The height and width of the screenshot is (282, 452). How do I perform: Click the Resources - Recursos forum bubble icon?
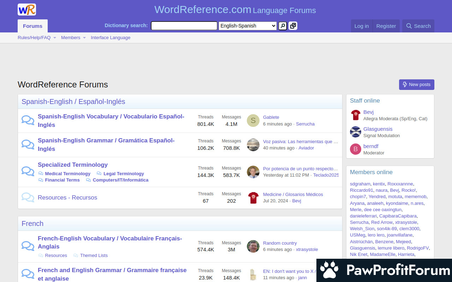coord(28,197)
